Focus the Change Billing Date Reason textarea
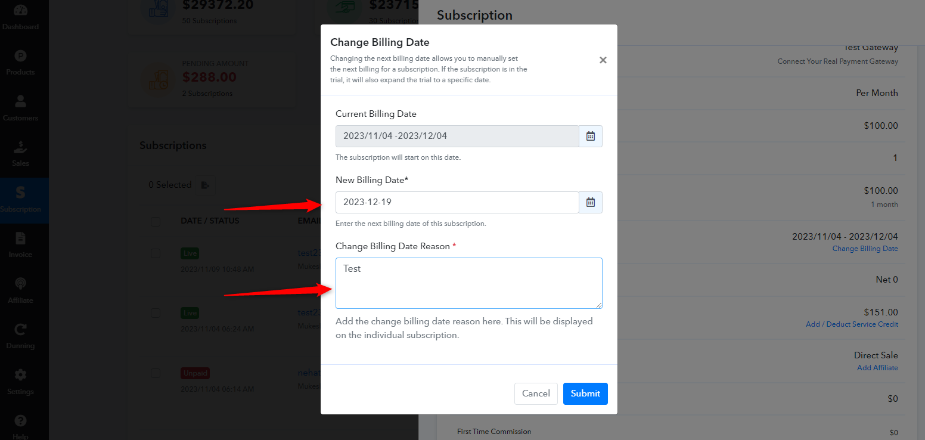Viewport: 925px width, 440px height. [469, 283]
